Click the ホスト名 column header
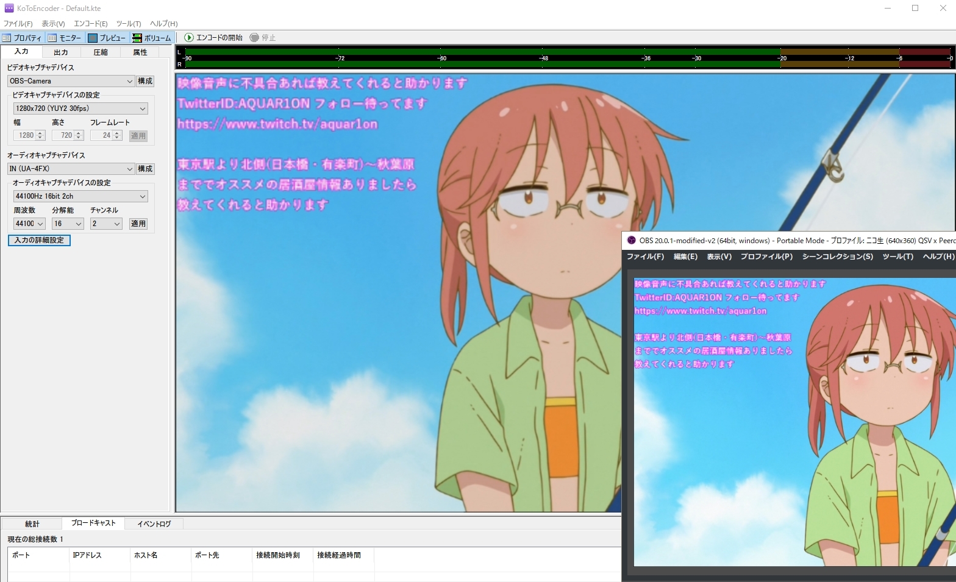956x582 pixels. pos(161,555)
